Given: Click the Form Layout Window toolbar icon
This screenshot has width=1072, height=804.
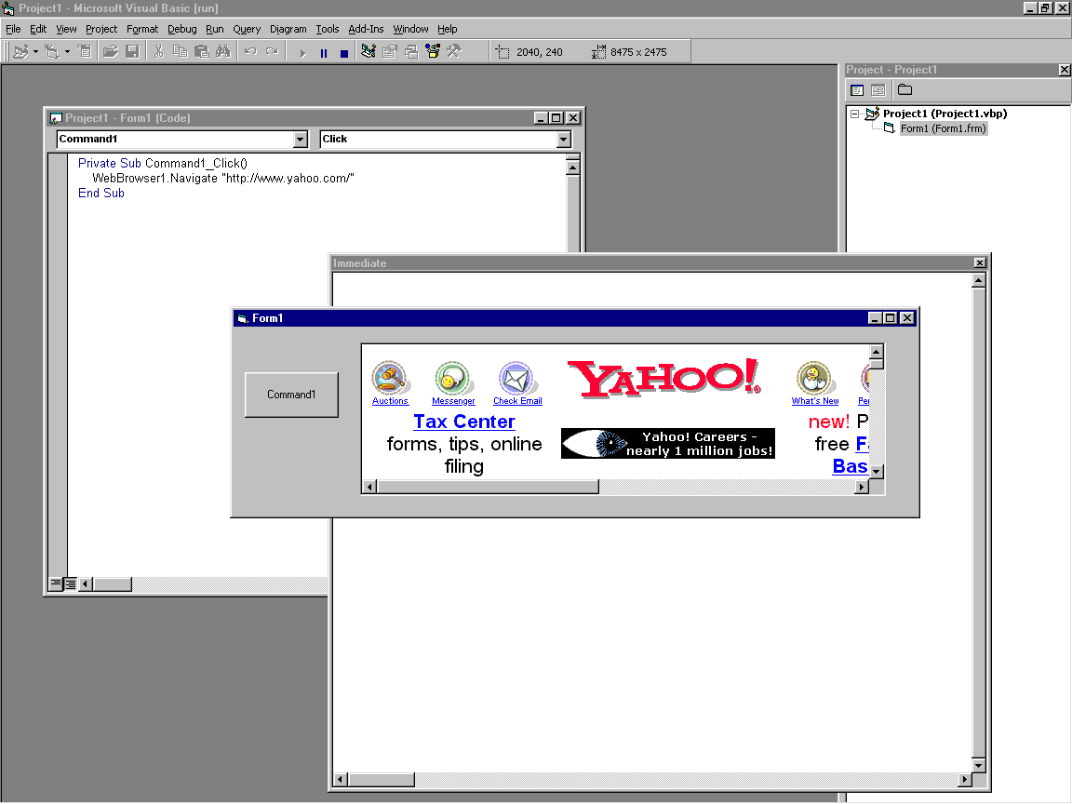Looking at the screenshot, I should [411, 52].
